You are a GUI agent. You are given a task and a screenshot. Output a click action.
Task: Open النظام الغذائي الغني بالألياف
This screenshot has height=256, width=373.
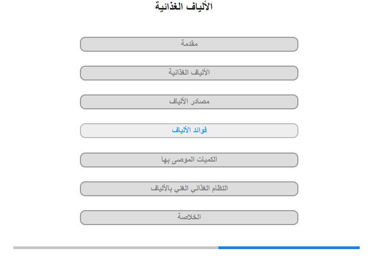(189, 189)
